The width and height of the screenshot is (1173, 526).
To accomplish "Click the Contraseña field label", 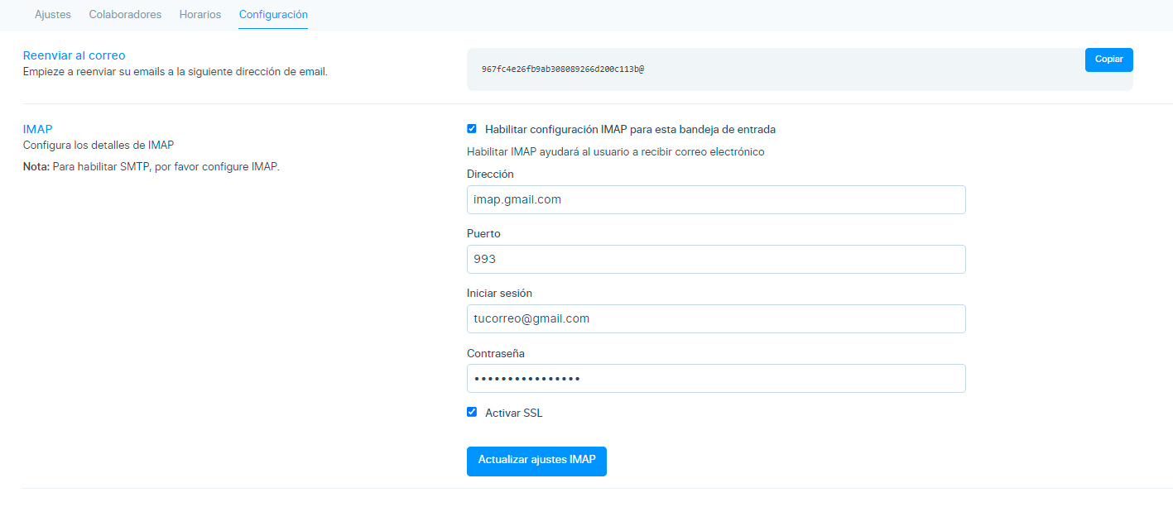I will [x=496, y=353].
